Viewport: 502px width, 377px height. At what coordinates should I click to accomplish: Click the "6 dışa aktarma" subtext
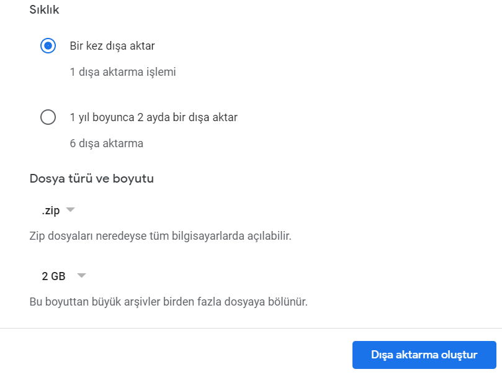(107, 143)
